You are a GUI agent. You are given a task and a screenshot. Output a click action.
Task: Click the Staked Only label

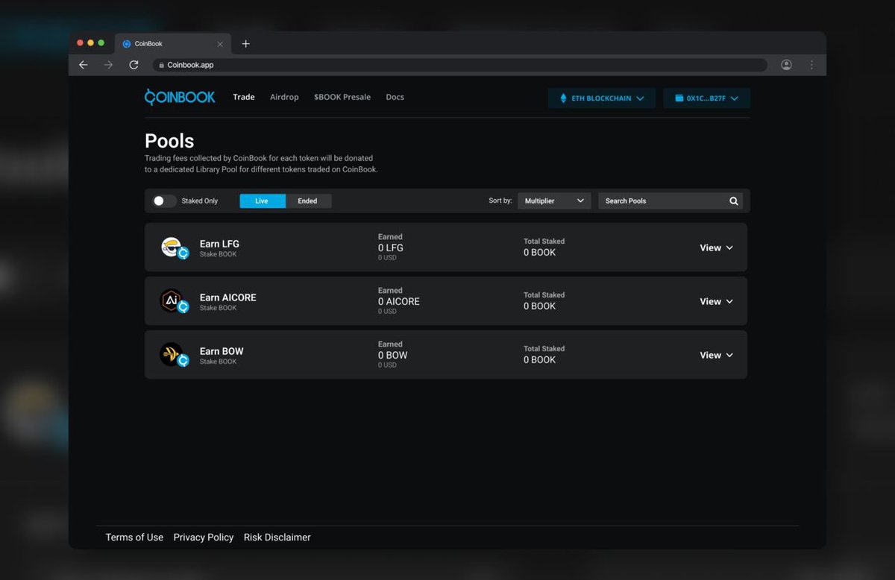(200, 201)
